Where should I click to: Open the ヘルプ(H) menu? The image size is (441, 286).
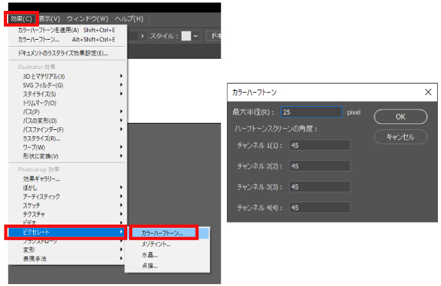[127, 19]
